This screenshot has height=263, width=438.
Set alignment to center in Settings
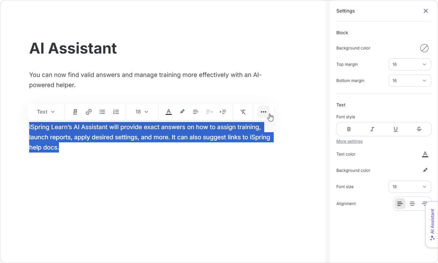pos(412,204)
